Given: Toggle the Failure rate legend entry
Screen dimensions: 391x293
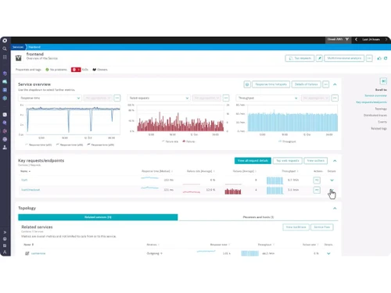Looking at the screenshot, I should (x=170, y=141).
